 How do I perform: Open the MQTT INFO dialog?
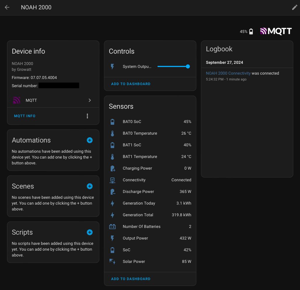click(25, 116)
